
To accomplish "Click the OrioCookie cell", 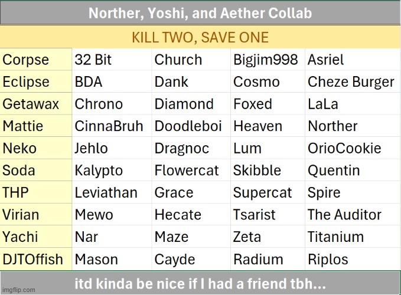I will [353, 148].
